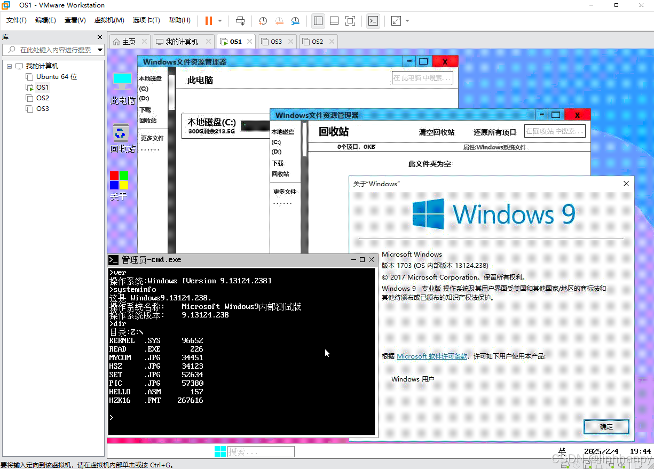The width and height of the screenshot is (654, 469).
Task: Click search box in 此电脑 window
Action: 422,78
